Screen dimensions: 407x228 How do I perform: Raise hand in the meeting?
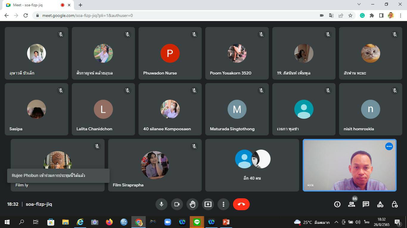tap(192, 204)
